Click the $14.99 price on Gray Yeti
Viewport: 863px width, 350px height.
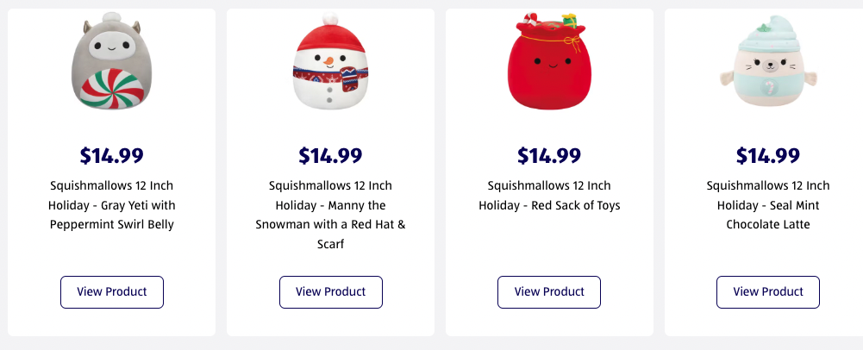click(112, 156)
